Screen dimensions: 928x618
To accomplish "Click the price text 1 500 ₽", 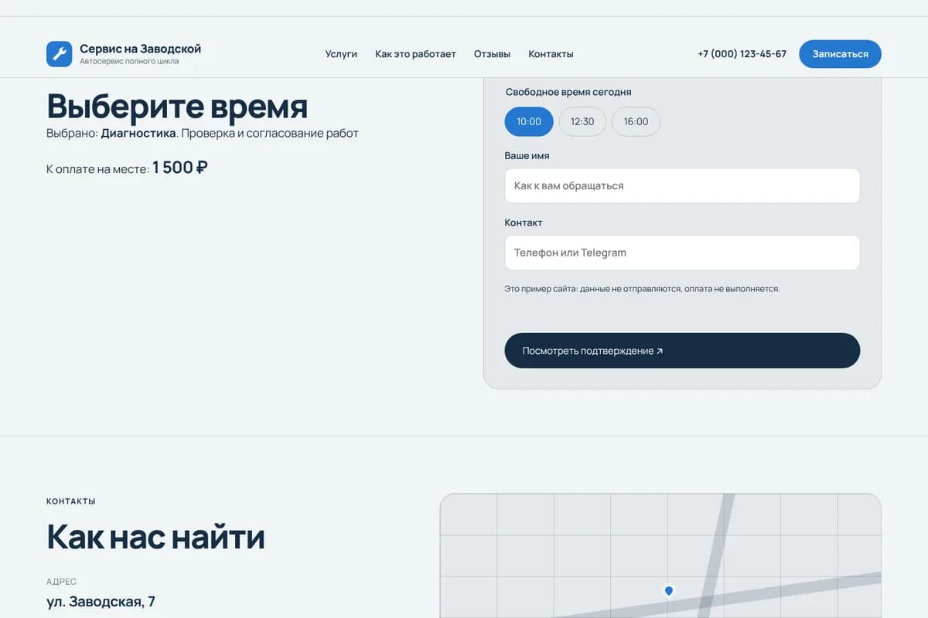I will pos(180,167).
